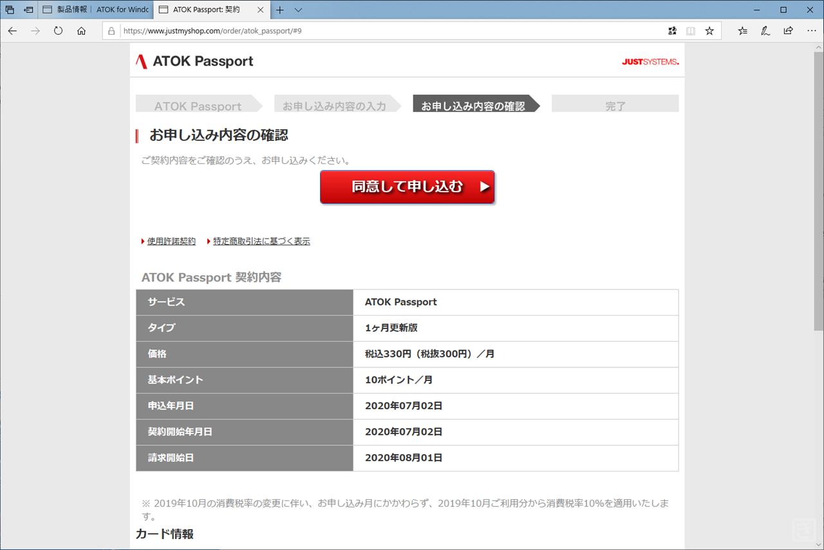Open the 使用許諾契約 link
Screen dimensions: 824x550
171,241
